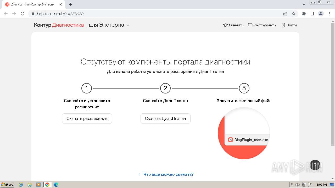335x188 pixels.
Task: Click Оценить in the header
Action: point(233,25)
